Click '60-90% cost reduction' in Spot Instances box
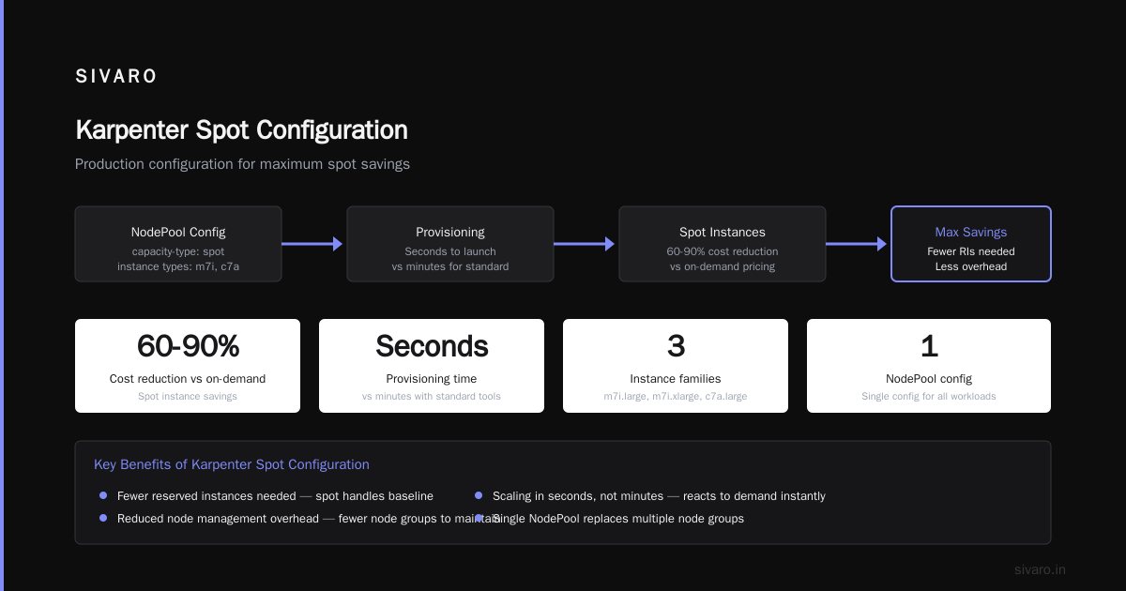 723,251
